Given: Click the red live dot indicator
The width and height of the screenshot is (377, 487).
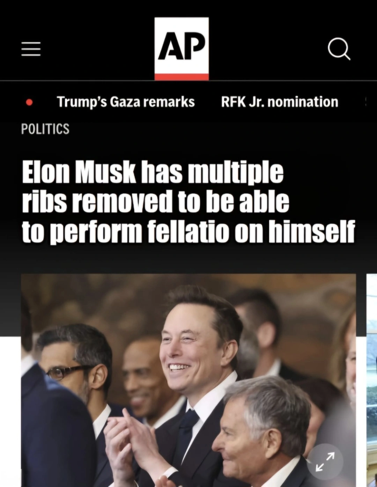Looking at the screenshot, I should pyautogui.click(x=30, y=102).
